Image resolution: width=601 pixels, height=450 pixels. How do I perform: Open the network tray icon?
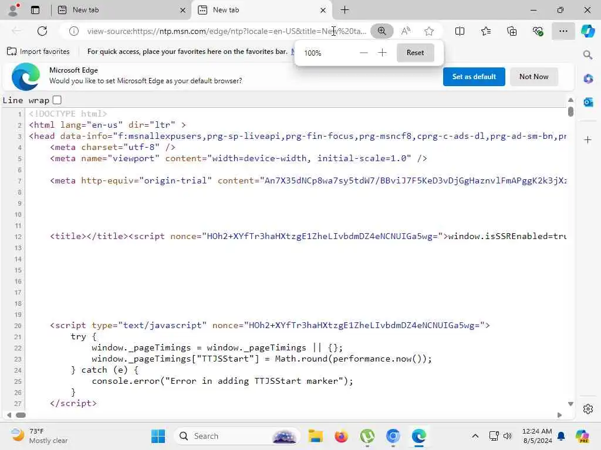click(x=494, y=436)
